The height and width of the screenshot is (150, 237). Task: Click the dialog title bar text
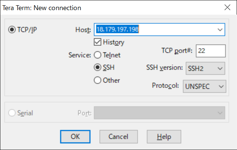[x=42, y=8]
